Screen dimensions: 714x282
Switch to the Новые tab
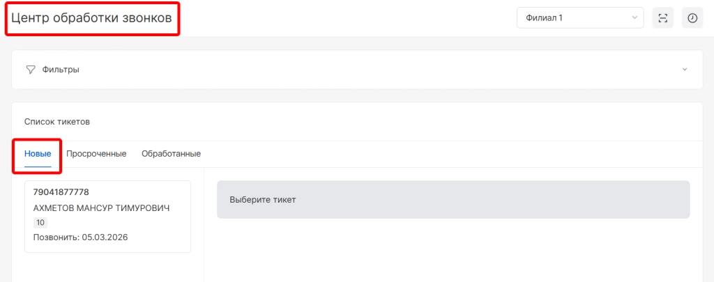[x=38, y=154]
